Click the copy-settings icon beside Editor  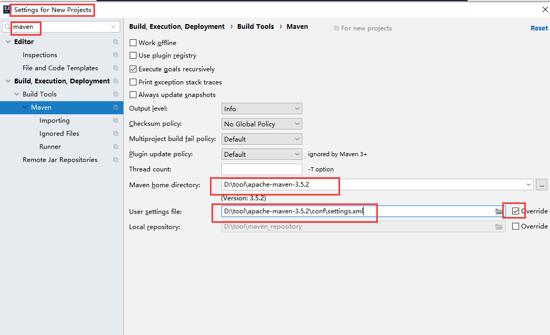click(116, 42)
